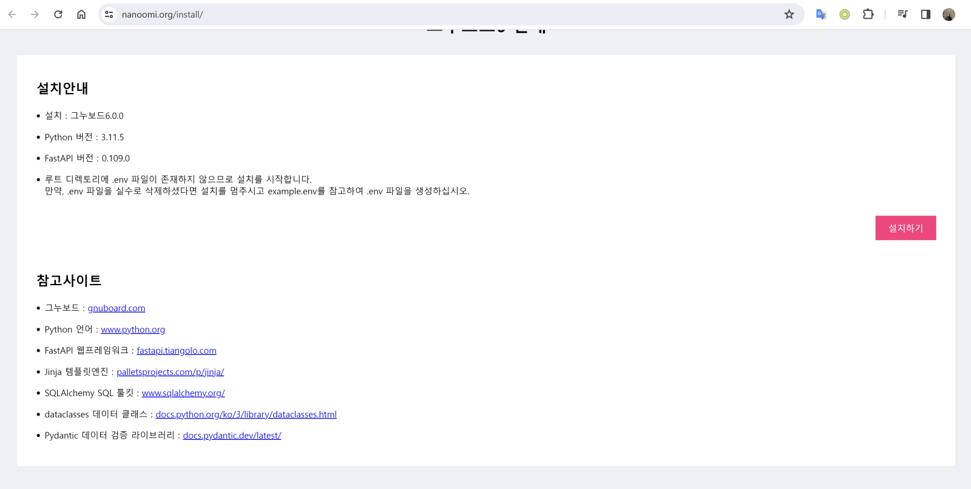The width and height of the screenshot is (971, 489).
Task: Open the Extensions puzzle menu
Action: point(868,15)
